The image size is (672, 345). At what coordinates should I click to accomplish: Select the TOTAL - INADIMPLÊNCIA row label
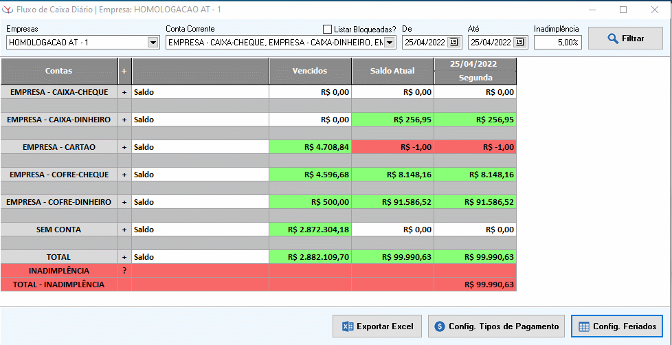tap(59, 285)
